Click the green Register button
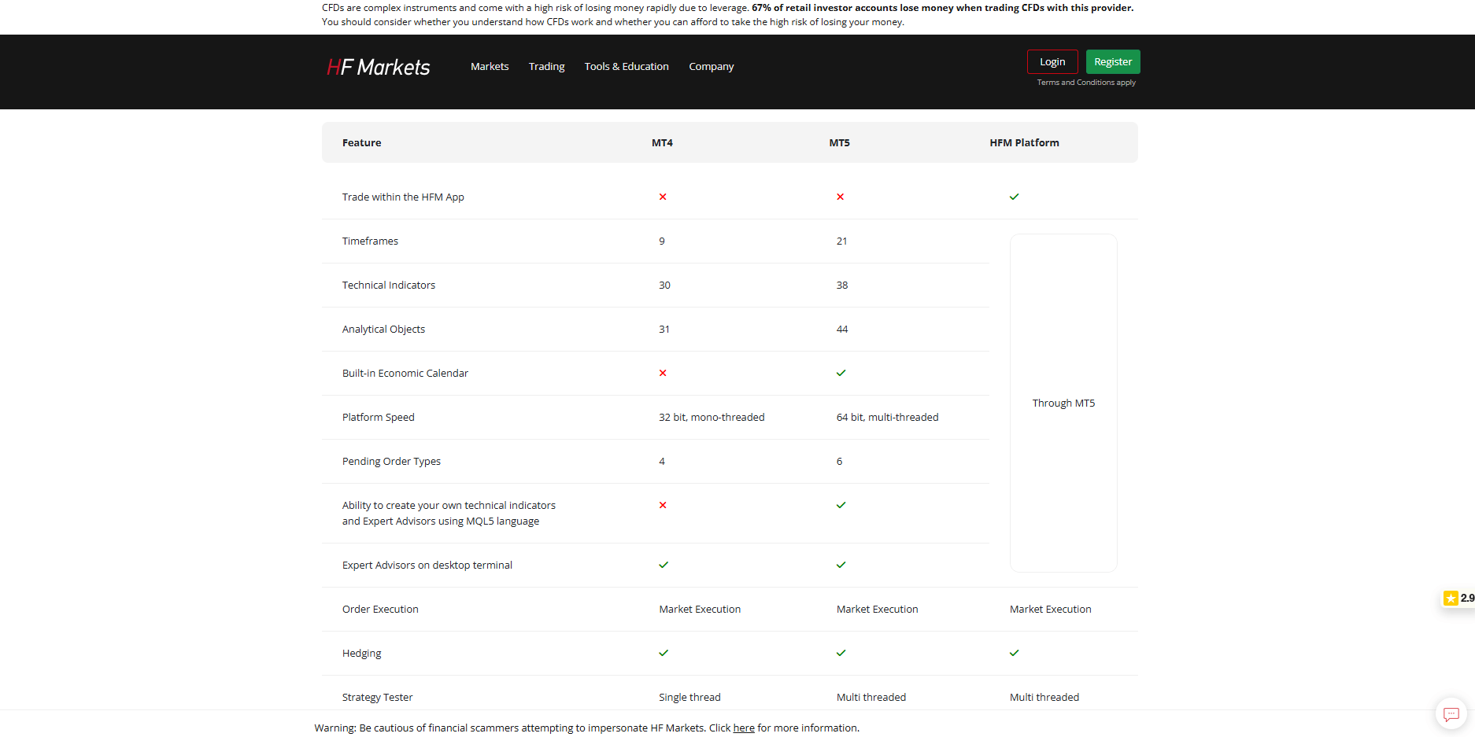 coord(1113,61)
